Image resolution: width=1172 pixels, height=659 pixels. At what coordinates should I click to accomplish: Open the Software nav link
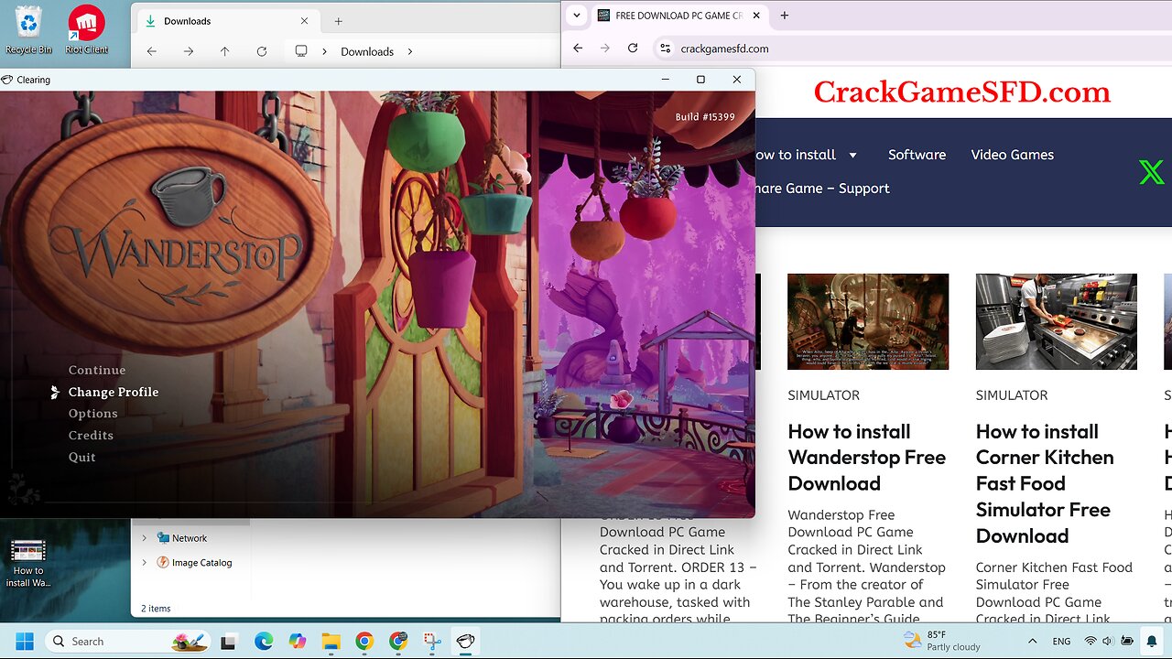pos(917,155)
